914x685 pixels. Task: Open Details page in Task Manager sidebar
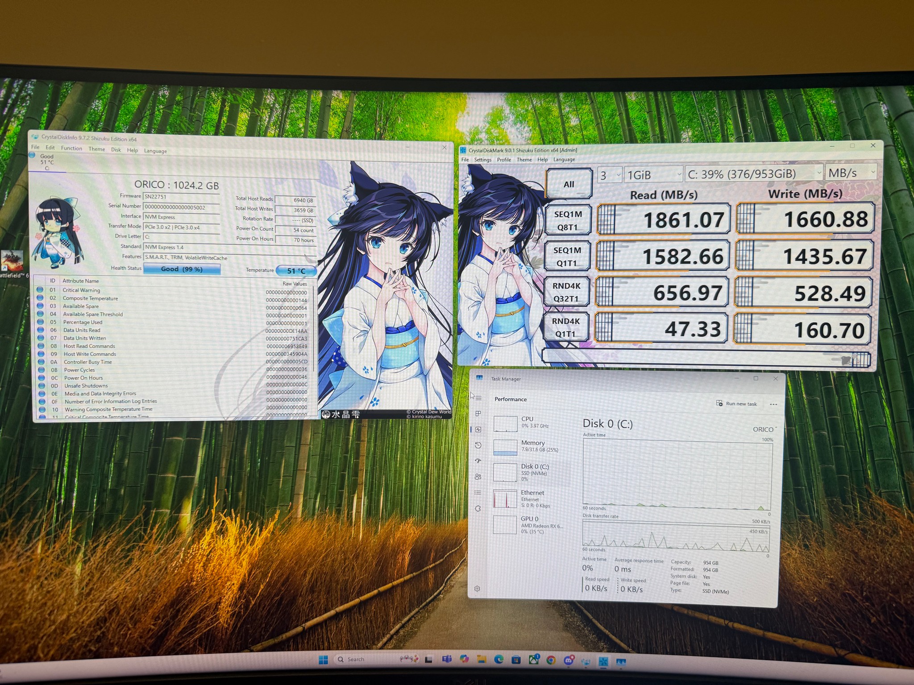[478, 492]
